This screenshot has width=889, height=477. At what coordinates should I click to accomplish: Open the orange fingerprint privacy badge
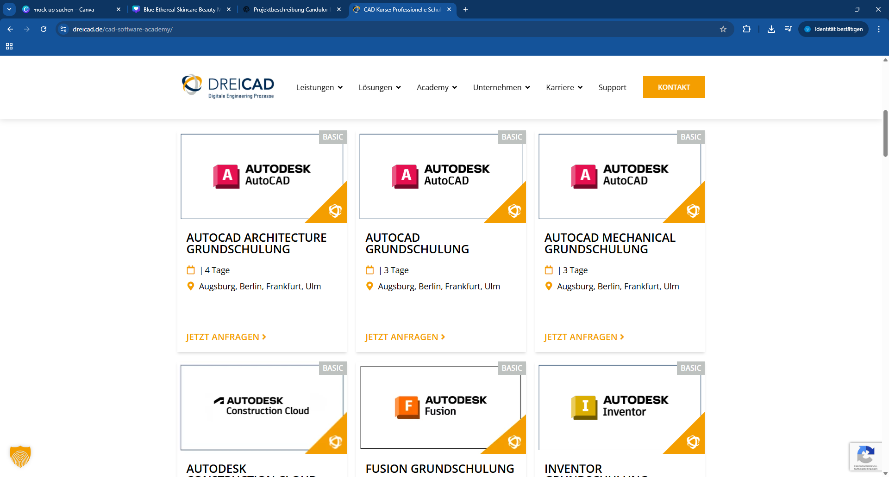[x=20, y=456]
